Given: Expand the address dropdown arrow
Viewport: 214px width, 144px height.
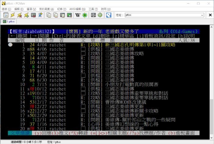Looking at the screenshot, I should [x=202, y=15].
